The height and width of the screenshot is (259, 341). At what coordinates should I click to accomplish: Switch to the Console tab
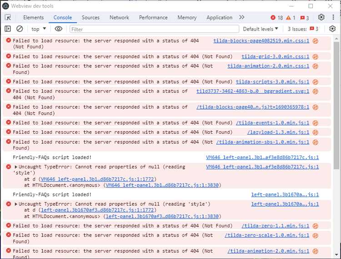tap(63, 17)
